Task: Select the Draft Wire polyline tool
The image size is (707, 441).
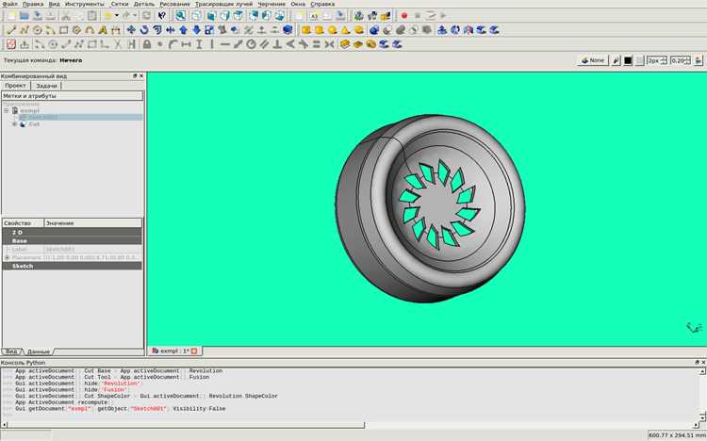Action: coord(25,30)
